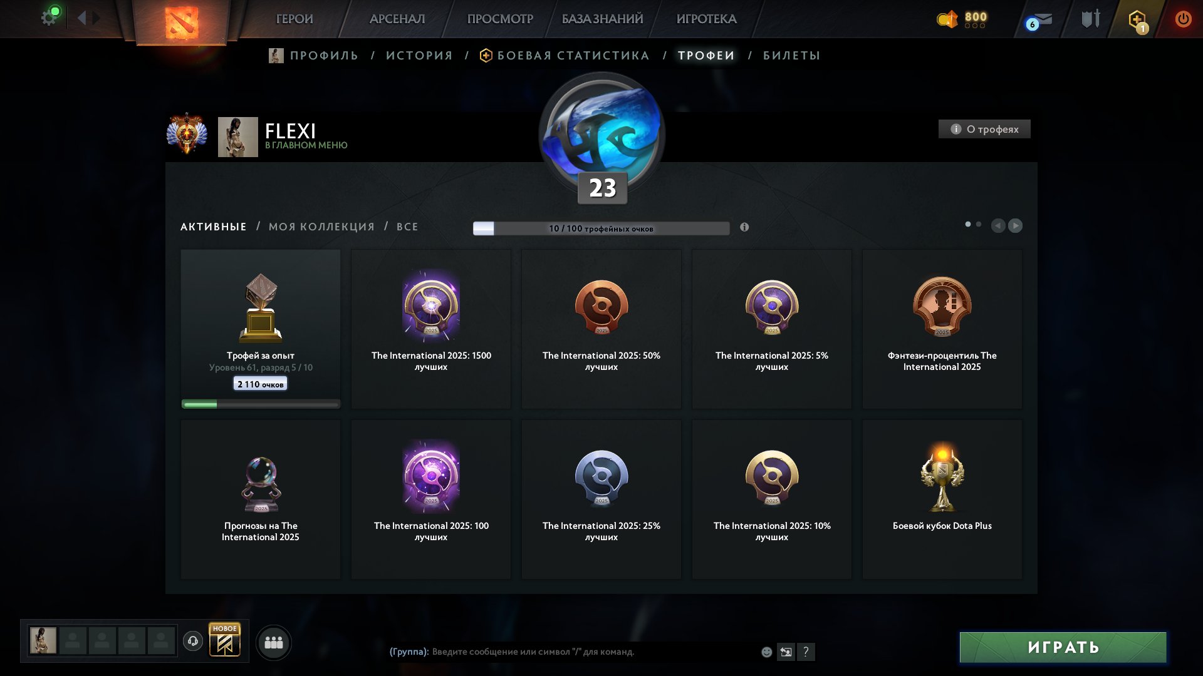The height and width of the screenshot is (676, 1203).
Task: Click the Dota 2 logo home button
Action: (x=182, y=23)
